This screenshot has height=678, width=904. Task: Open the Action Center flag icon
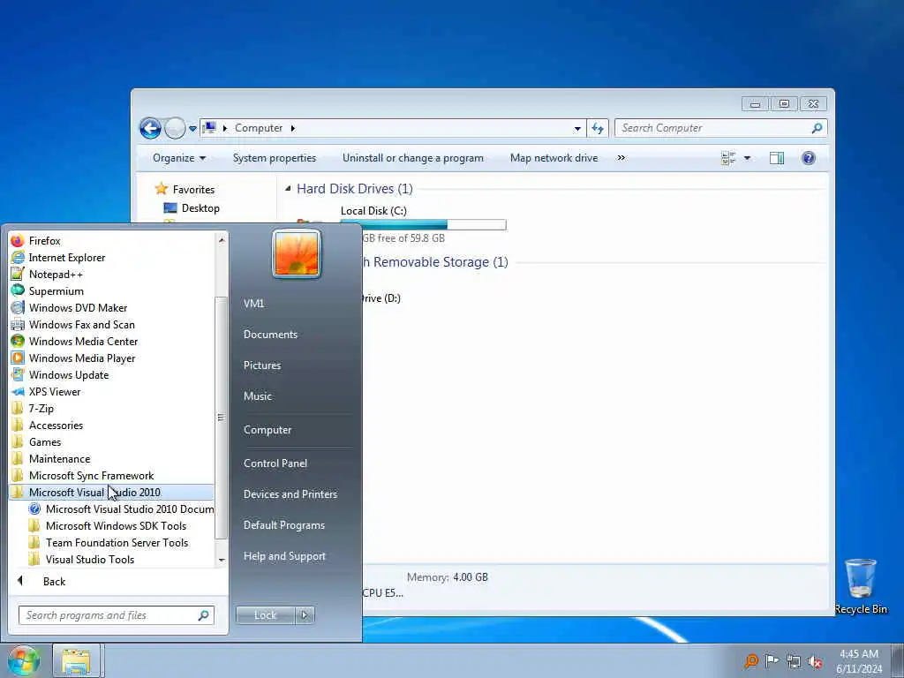click(772, 660)
